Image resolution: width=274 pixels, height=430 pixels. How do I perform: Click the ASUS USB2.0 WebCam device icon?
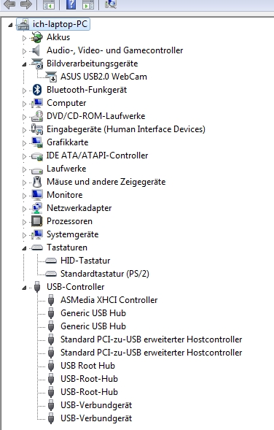51,77
